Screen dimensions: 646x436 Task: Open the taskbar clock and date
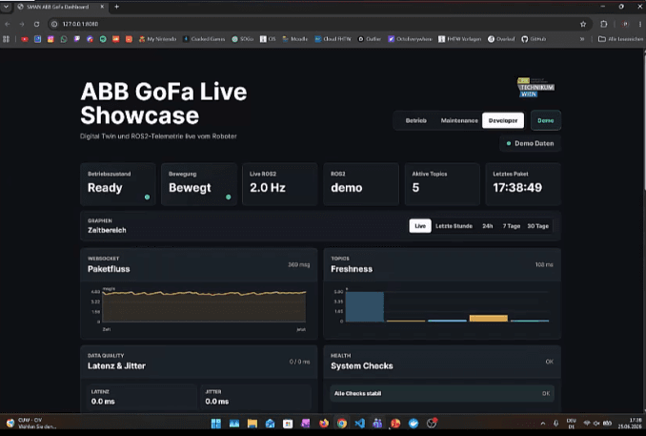click(x=630, y=424)
